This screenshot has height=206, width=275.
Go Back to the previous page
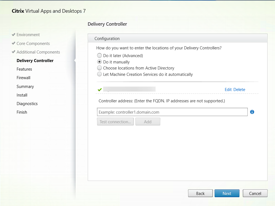click(x=200, y=193)
